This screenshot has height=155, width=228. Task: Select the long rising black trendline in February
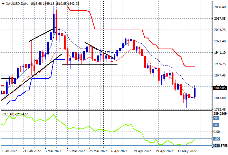point(31,77)
